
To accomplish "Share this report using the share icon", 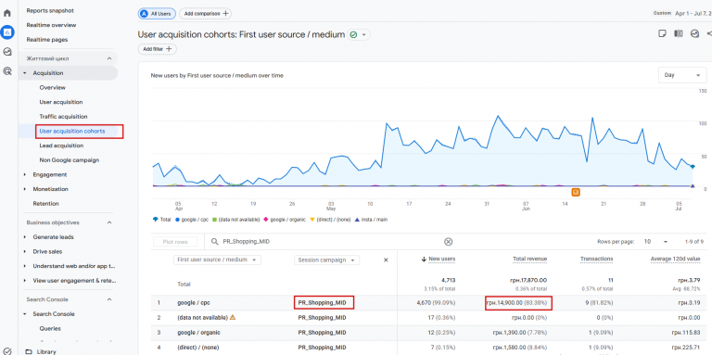I will (x=709, y=33).
